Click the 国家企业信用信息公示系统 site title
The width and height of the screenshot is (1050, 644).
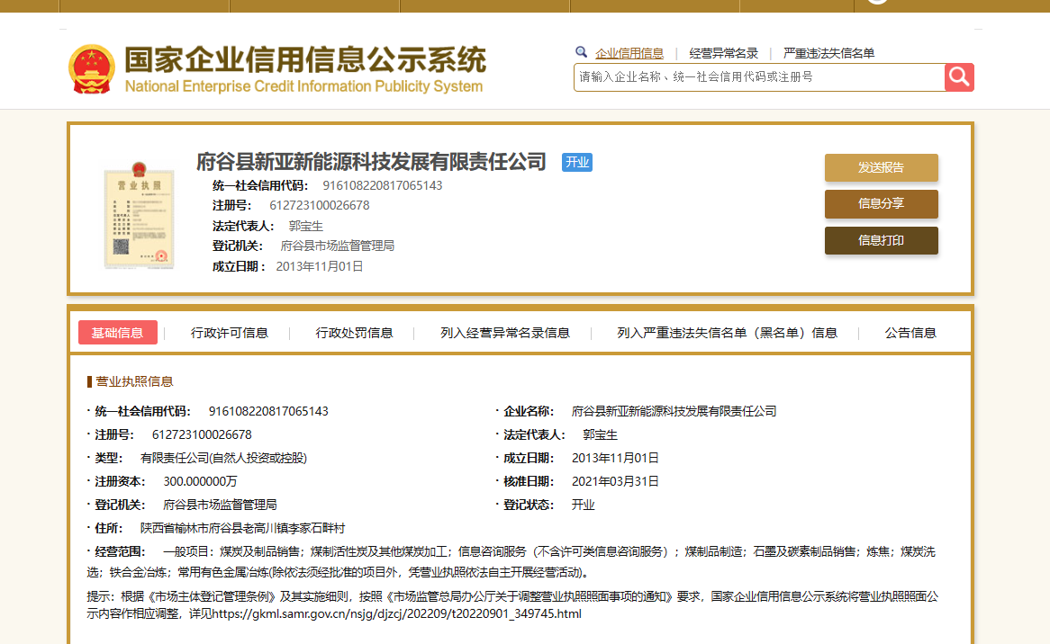click(304, 61)
